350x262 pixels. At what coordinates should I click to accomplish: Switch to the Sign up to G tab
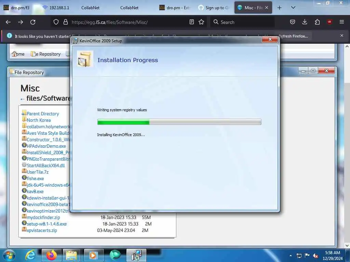tap(214, 8)
